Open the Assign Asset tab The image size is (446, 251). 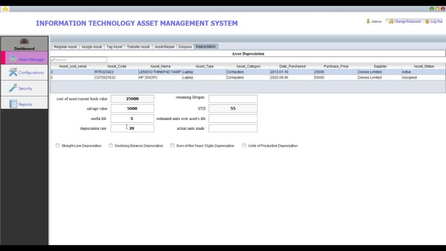91,47
